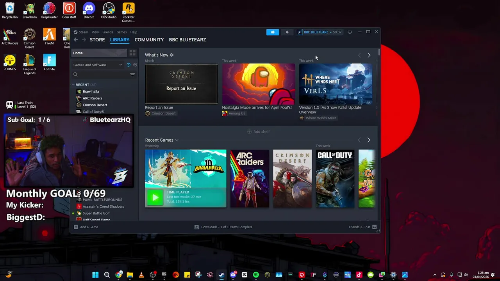Open the Friends menu

(107, 32)
